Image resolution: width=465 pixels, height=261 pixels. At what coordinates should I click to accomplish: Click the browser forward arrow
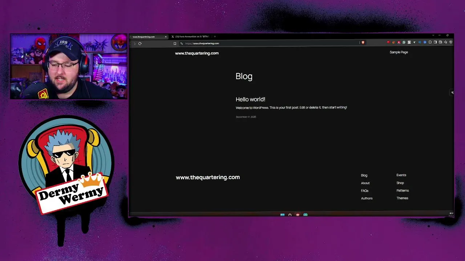click(x=135, y=43)
